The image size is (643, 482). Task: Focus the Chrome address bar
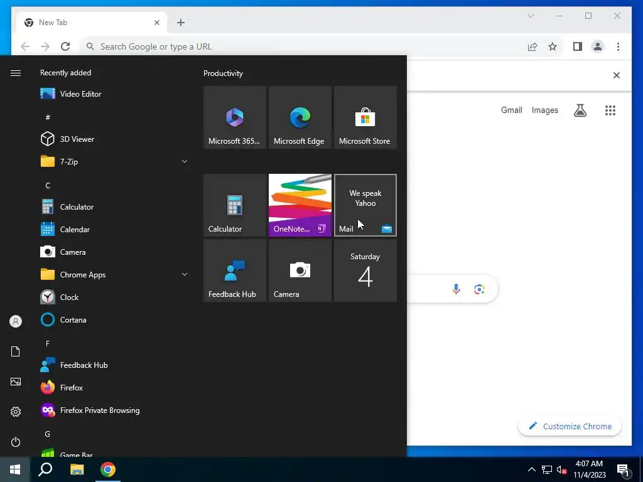tap(303, 46)
